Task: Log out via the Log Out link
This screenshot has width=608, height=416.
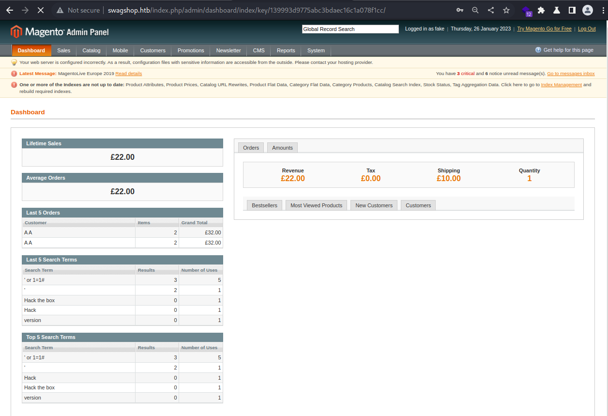Action: click(x=587, y=29)
